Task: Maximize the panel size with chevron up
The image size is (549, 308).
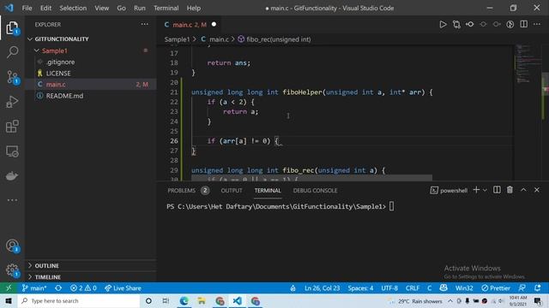Action: 523,190
